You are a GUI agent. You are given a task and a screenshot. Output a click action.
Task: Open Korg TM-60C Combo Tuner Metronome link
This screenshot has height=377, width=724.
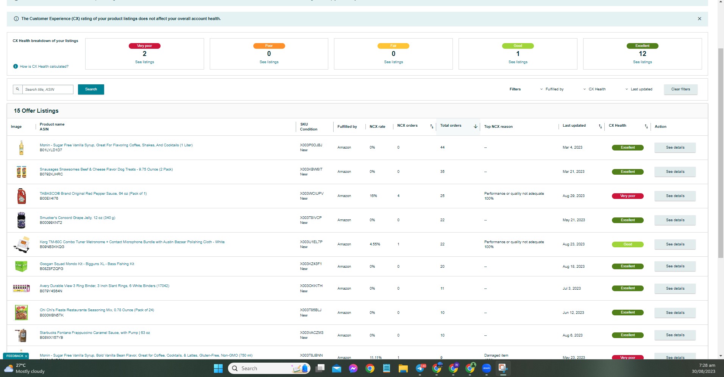pyautogui.click(x=132, y=242)
